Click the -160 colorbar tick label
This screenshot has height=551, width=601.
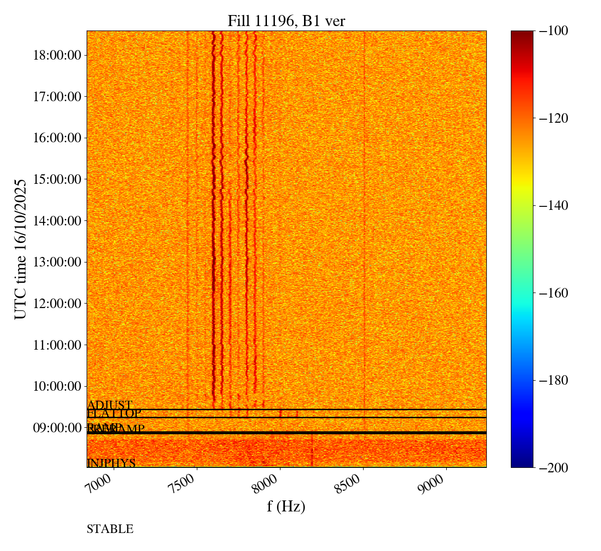tap(554, 293)
